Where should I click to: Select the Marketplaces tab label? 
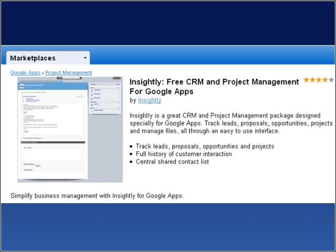pos(33,58)
